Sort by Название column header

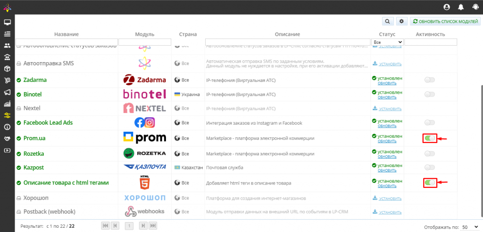click(x=67, y=34)
